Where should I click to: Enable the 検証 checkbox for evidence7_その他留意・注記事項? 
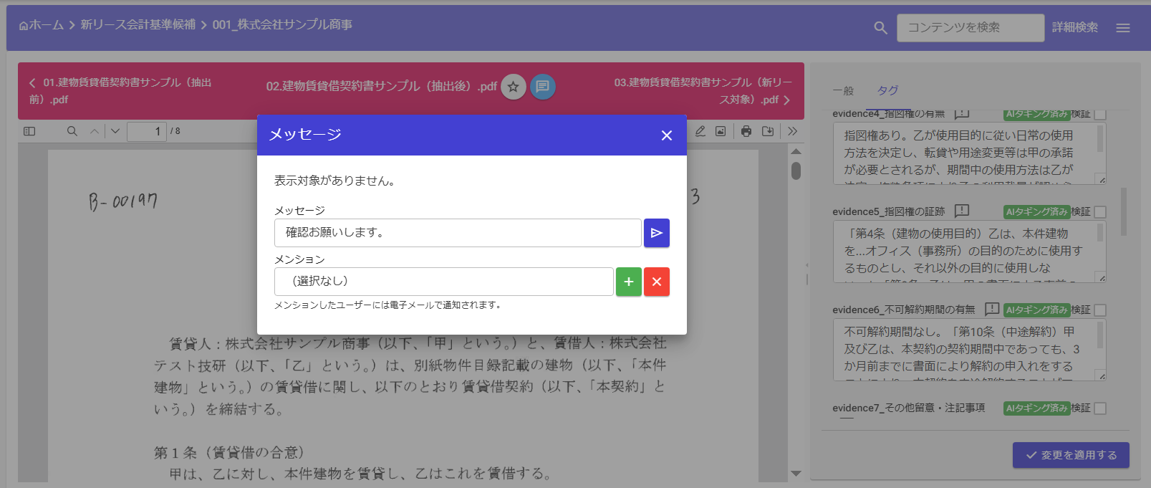point(1100,408)
